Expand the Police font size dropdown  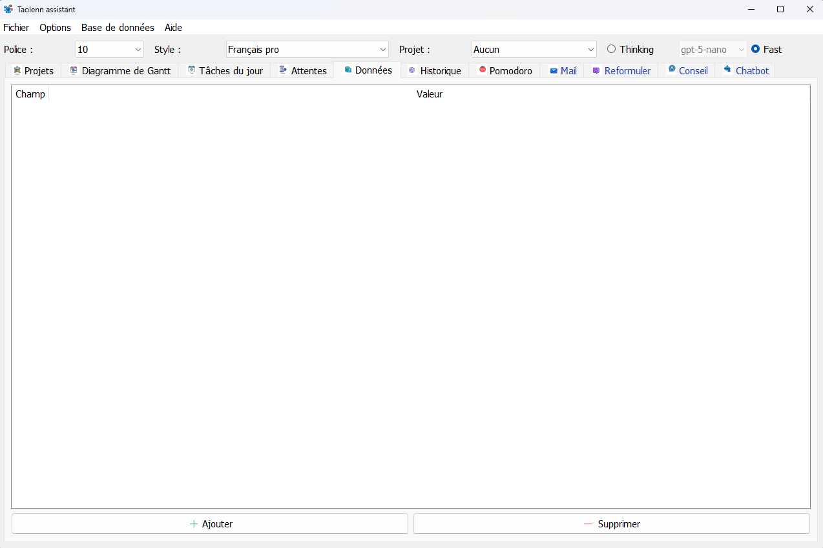[x=109, y=50]
